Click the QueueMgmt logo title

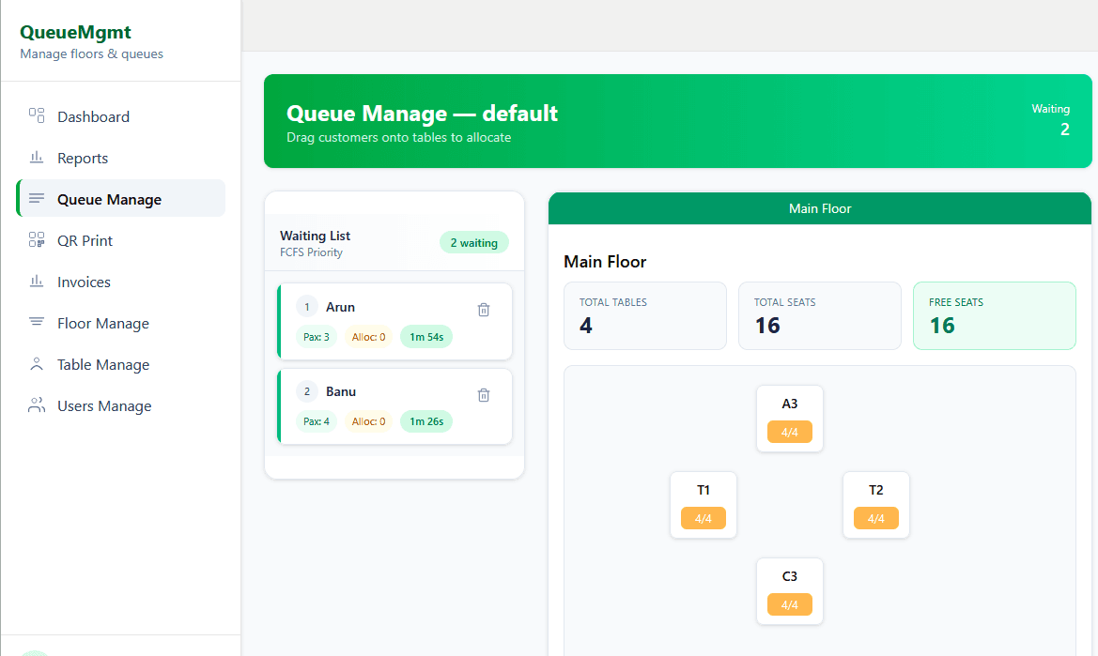[x=76, y=32]
